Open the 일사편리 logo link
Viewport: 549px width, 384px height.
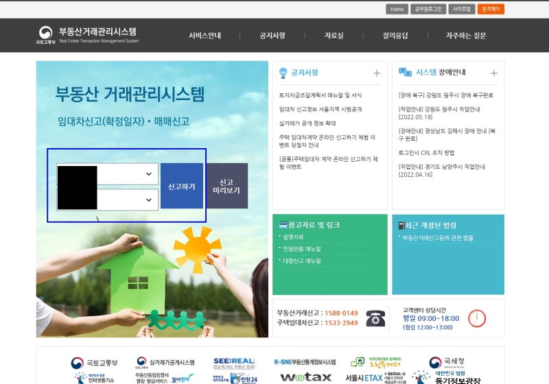point(165,378)
